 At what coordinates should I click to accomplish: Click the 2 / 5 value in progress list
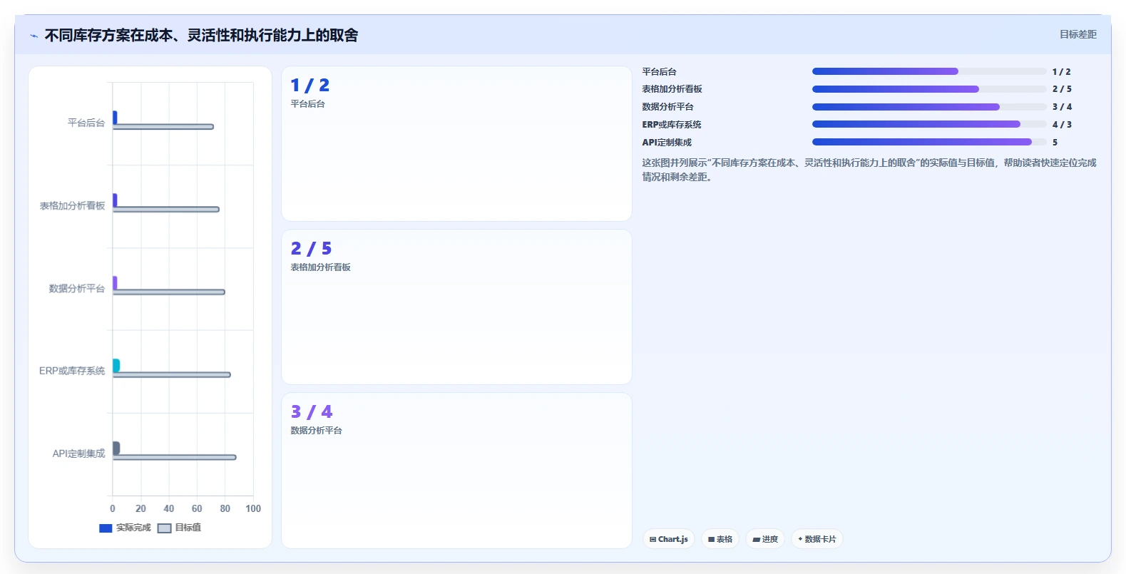click(x=1062, y=89)
